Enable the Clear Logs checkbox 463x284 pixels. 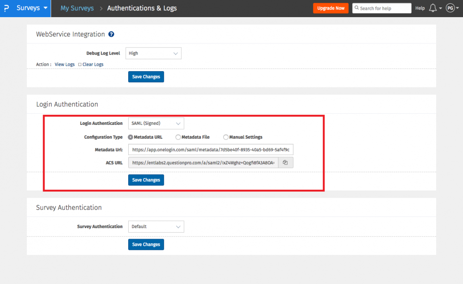(79, 64)
